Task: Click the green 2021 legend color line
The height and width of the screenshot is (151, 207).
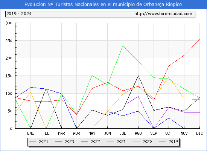Action: [x=111, y=142]
